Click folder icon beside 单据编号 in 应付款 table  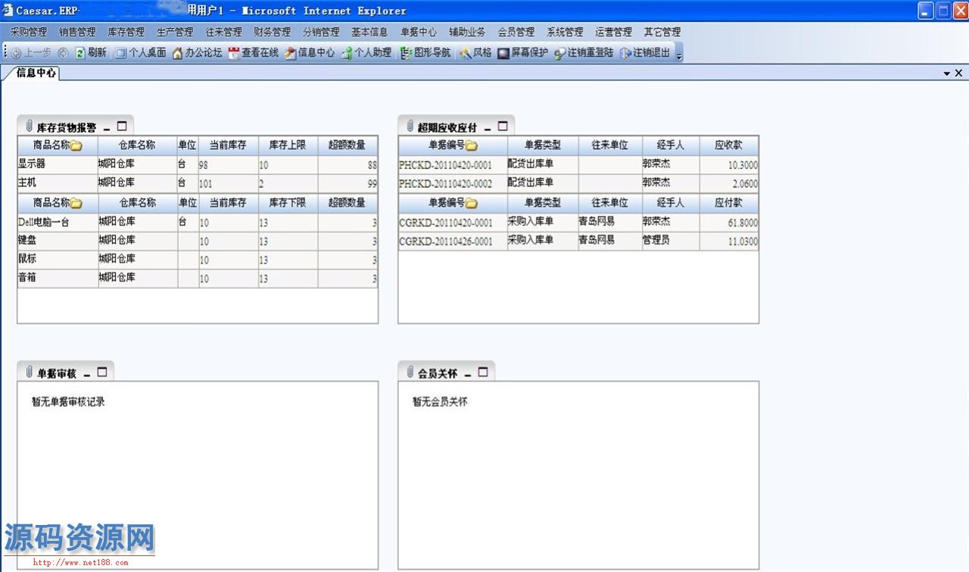pyautogui.click(x=472, y=203)
